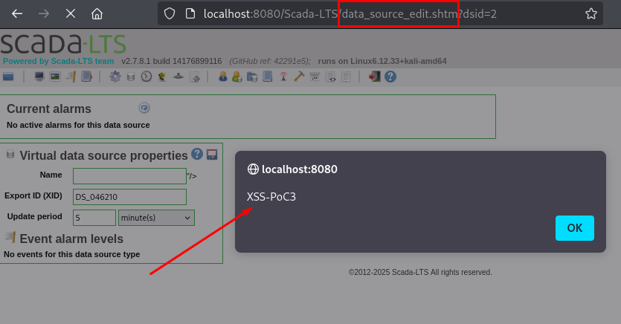Open Mailing lists blue book icon
Screen dimensions: 621x324
click(x=268, y=77)
